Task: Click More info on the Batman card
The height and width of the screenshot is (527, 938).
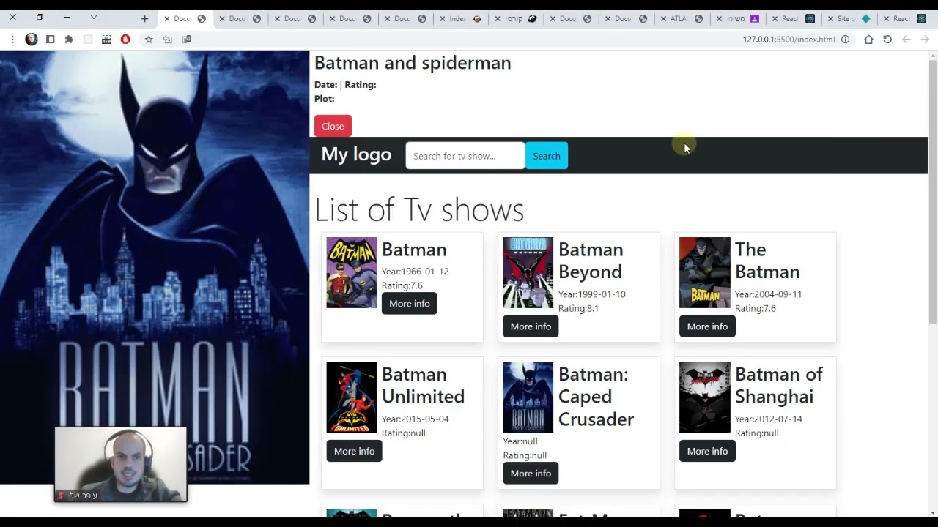Action: 410,304
